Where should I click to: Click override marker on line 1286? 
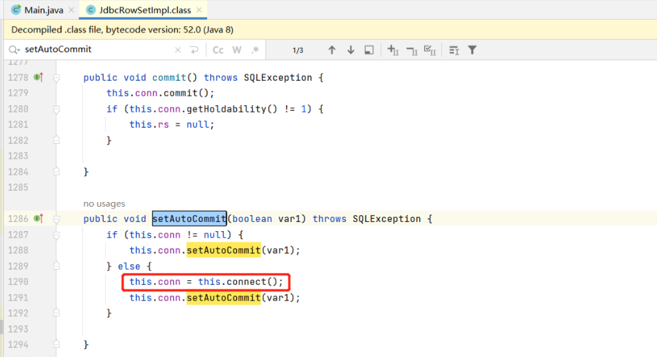(x=38, y=219)
